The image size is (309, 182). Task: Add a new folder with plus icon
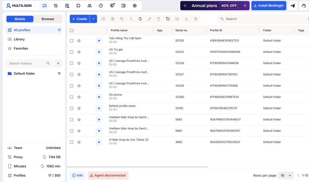(x=58, y=63)
